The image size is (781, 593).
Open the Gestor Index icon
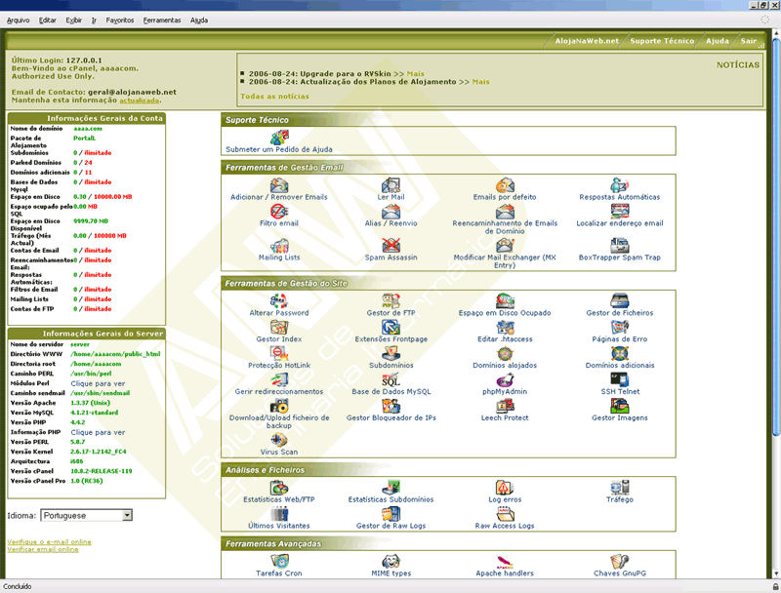tap(279, 327)
